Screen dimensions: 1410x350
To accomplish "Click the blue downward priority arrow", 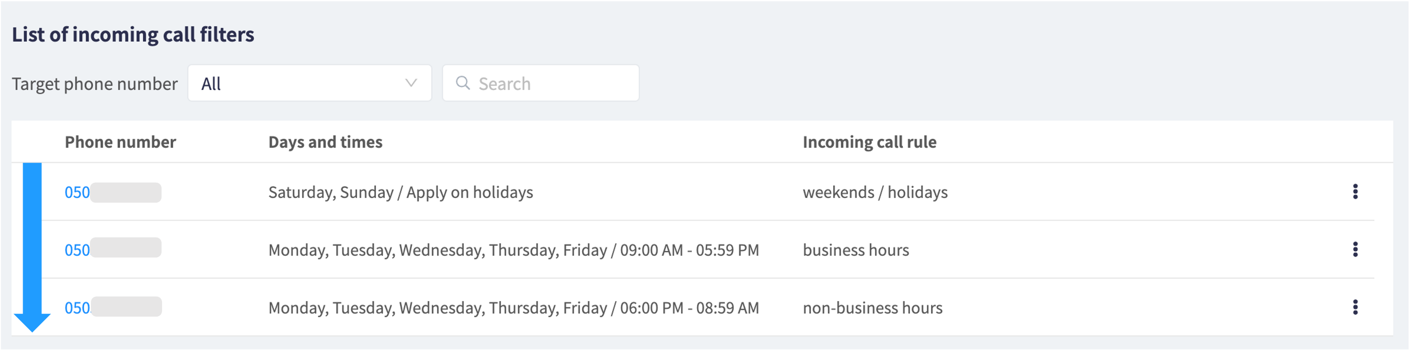I will pyautogui.click(x=32, y=247).
